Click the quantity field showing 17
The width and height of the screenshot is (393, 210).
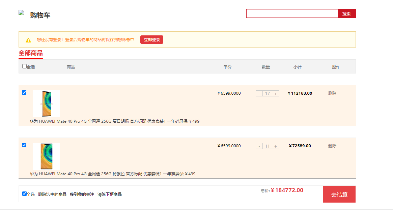[268, 94]
